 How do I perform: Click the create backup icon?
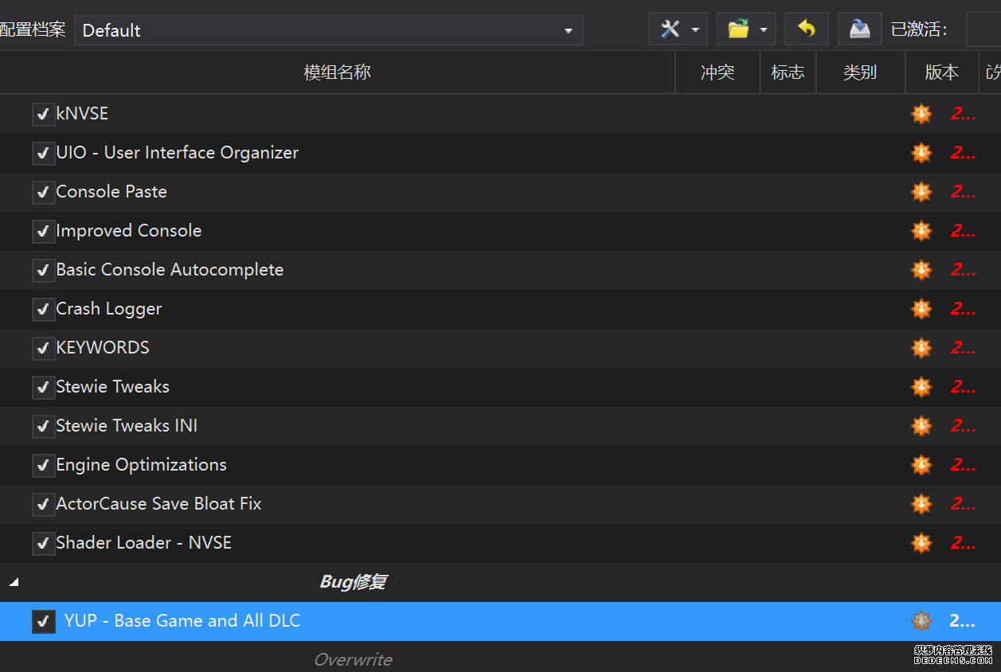point(859,30)
